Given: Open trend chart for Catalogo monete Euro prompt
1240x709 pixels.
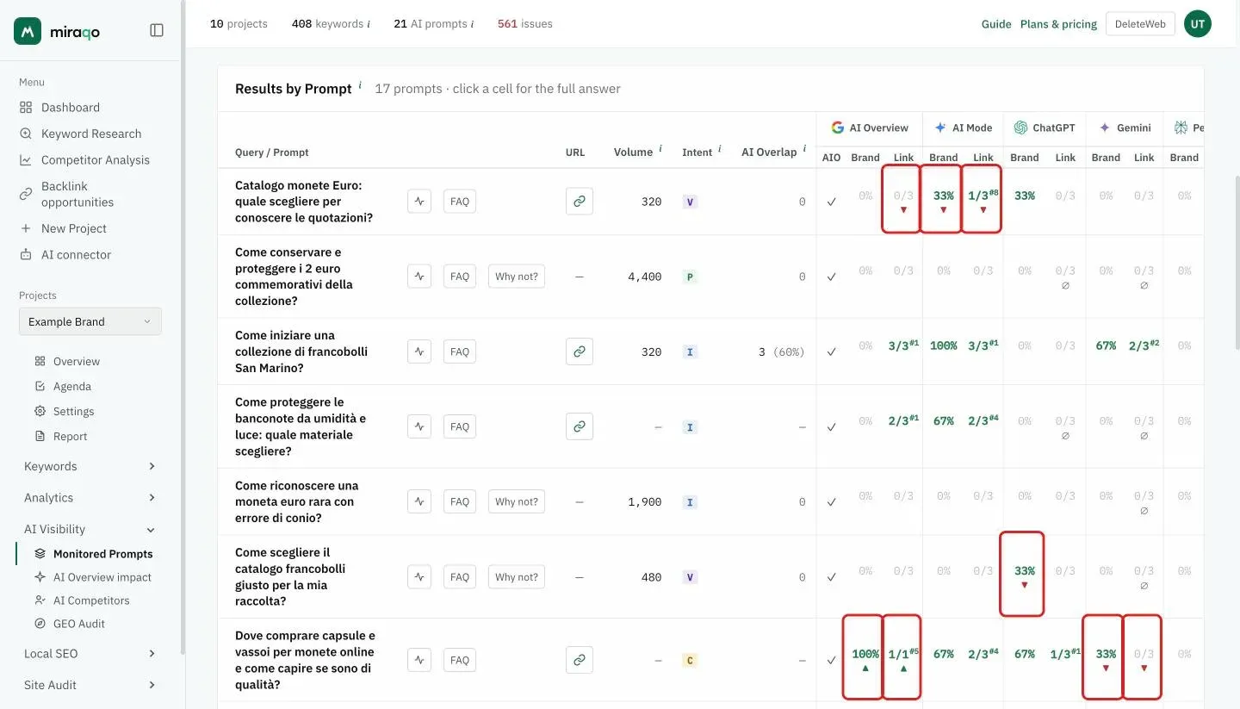Looking at the screenshot, I should pos(419,202).
